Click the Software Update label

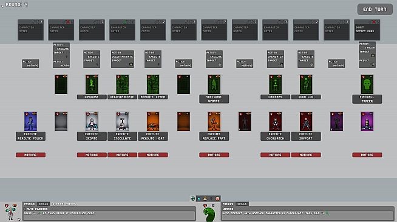click(x=214, y=99)
